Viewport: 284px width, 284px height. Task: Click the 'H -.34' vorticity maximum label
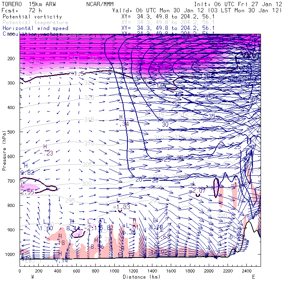click(122, 121)
